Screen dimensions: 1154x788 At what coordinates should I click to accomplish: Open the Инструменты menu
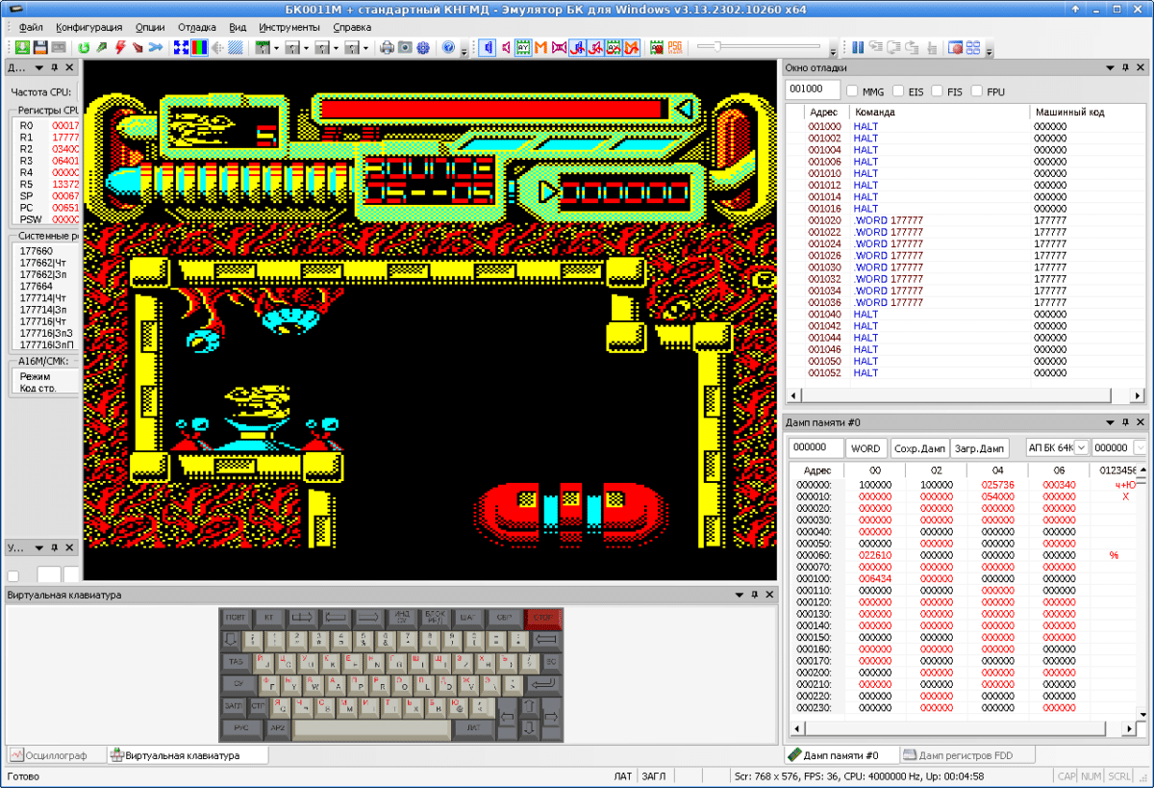[289, 27]
